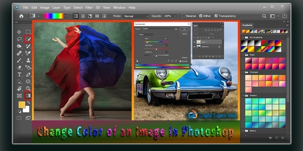Select the Eraser tool
This screenshot has width=303, height=151.
[x=19, y=68]
